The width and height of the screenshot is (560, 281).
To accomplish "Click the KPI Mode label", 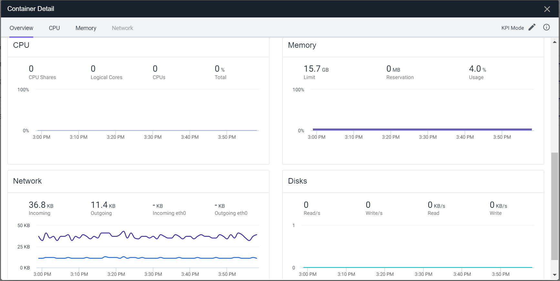I will (x=512, y=28).
